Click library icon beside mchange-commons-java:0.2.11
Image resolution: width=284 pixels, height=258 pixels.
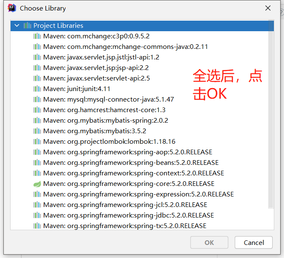point(37,47)
